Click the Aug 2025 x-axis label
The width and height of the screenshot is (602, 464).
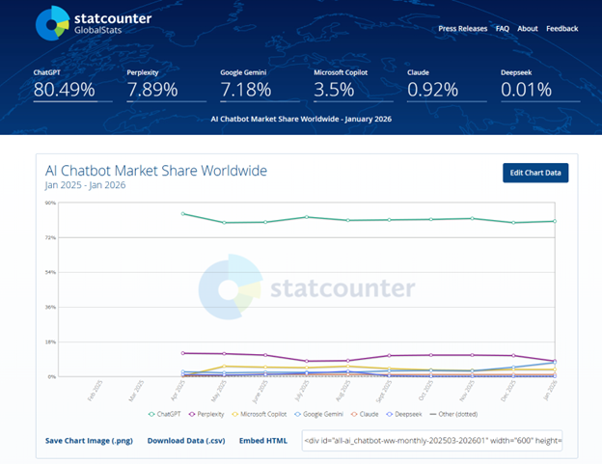pyautogui.click(x=342, y=391)
